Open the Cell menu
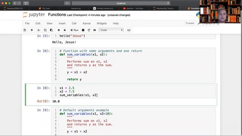242x136 pixels. (74, 23)
